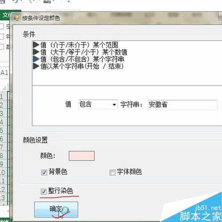Select condition 值（大于/等于/小于）某个数值

pos(84,52)
